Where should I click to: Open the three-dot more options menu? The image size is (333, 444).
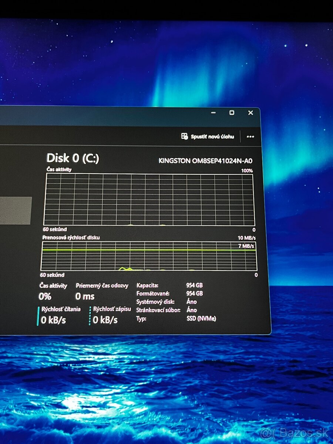250,137
